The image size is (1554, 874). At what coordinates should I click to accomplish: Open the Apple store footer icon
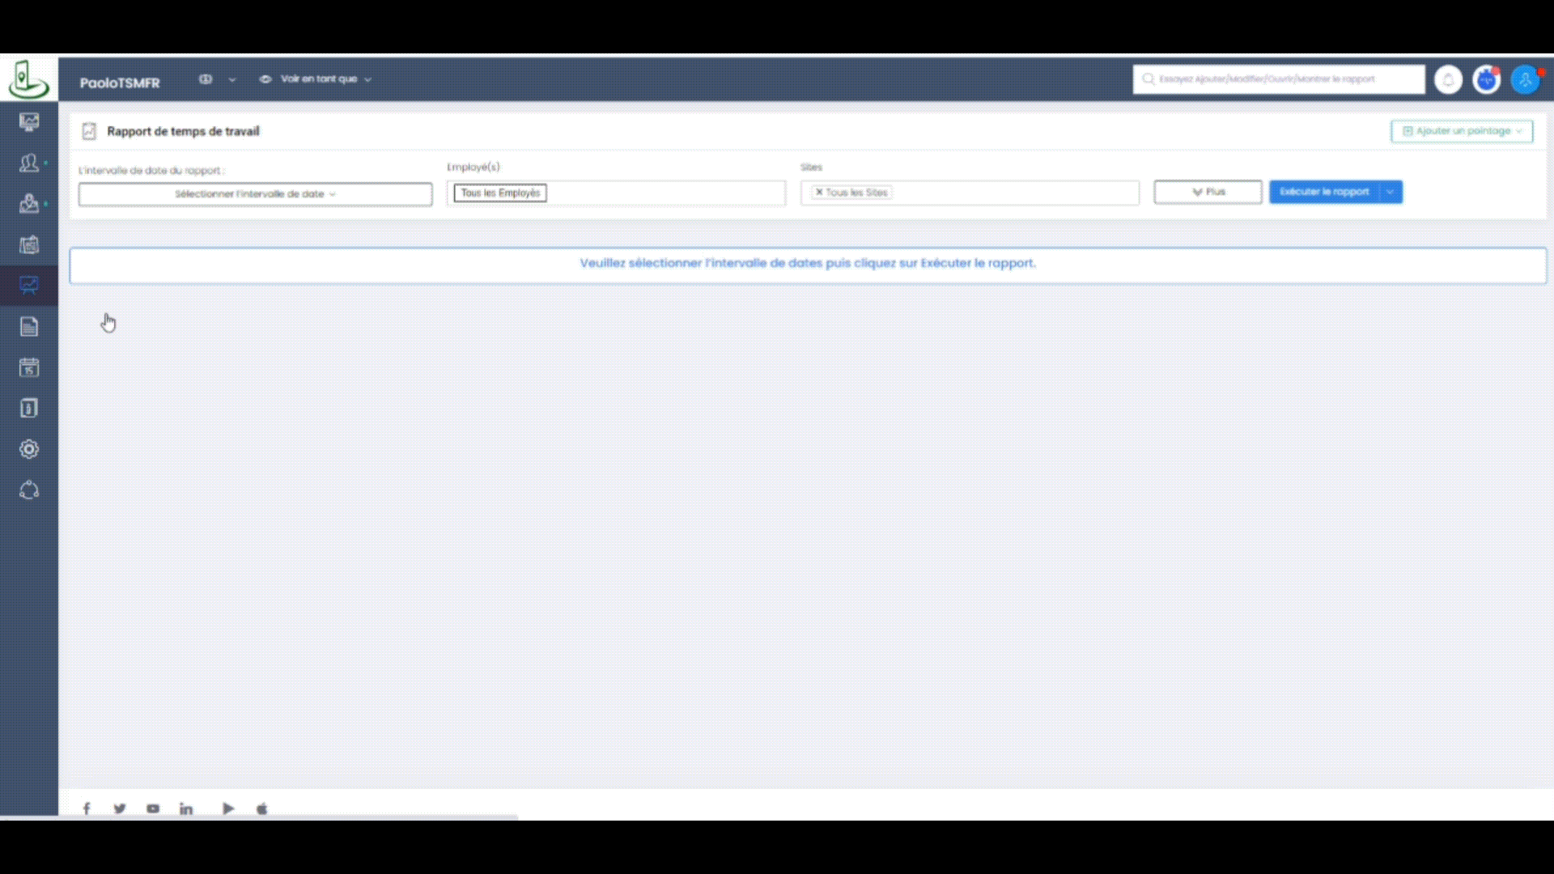click(261, 808)
